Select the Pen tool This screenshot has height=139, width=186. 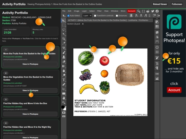coord(64,84)
